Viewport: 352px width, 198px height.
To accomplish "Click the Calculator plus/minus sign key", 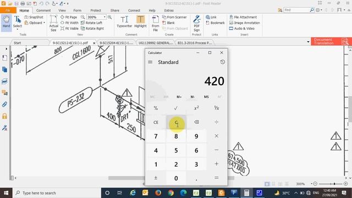I will (156, 178).
